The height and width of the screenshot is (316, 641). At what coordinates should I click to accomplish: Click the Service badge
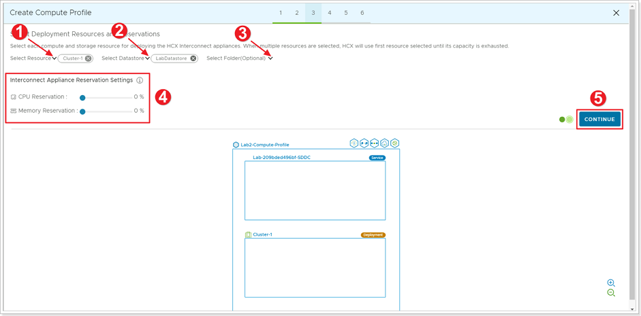click(x=377, y=158)
